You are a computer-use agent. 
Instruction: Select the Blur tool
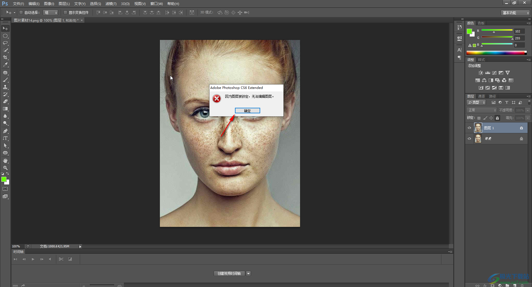pos(5,116)
